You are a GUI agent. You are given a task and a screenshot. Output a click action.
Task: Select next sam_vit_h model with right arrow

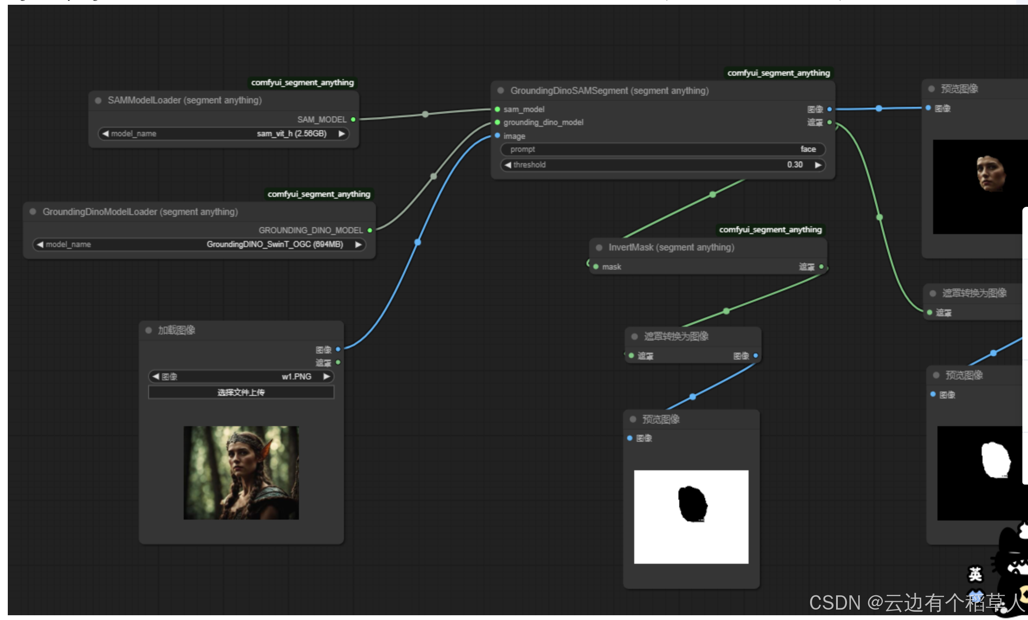342,134
